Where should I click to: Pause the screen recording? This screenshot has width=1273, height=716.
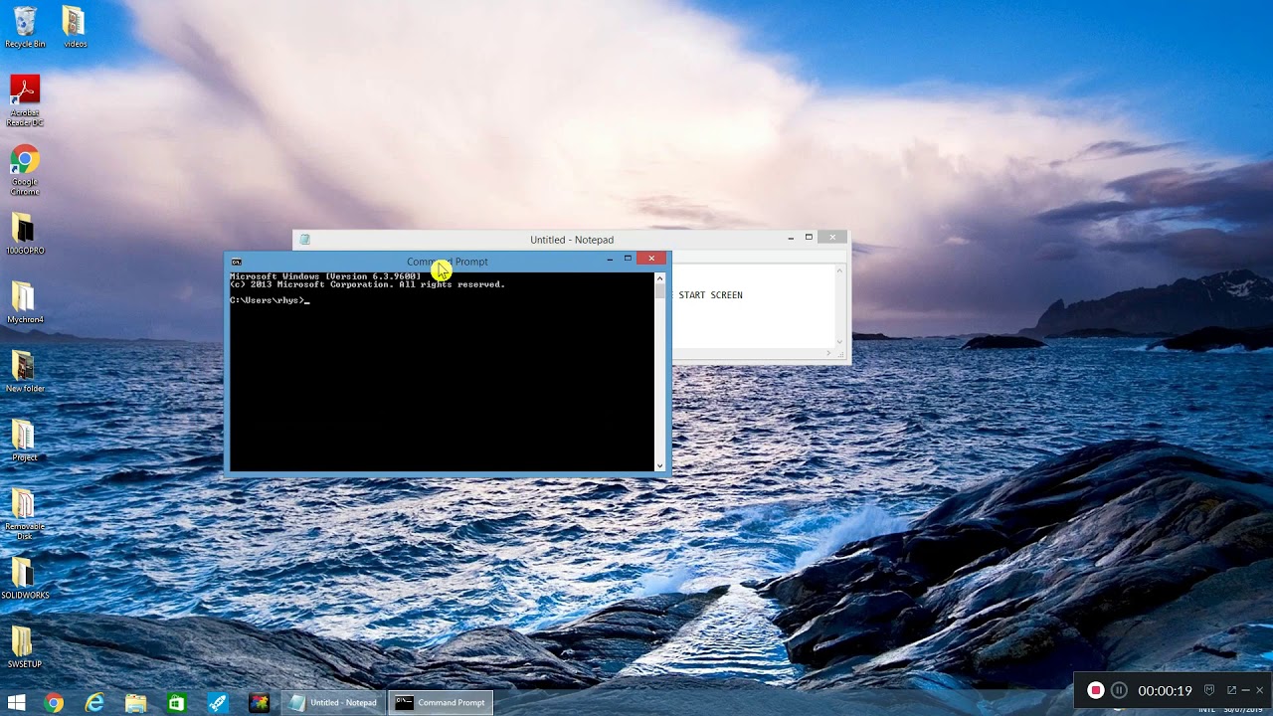[x=1119, y=690]
